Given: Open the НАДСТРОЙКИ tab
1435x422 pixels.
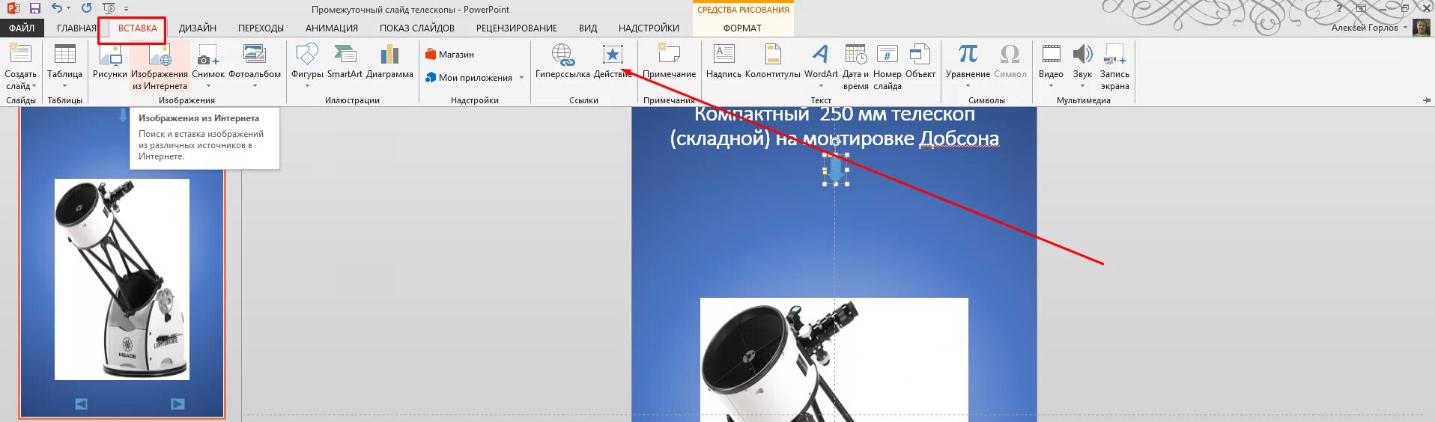Looking at the screenshot, I should [649, 28].
